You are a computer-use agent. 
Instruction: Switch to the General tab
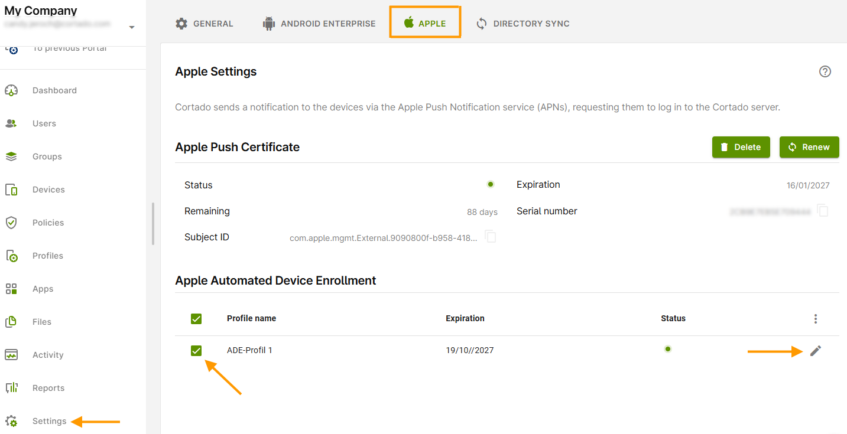point(205,24)
